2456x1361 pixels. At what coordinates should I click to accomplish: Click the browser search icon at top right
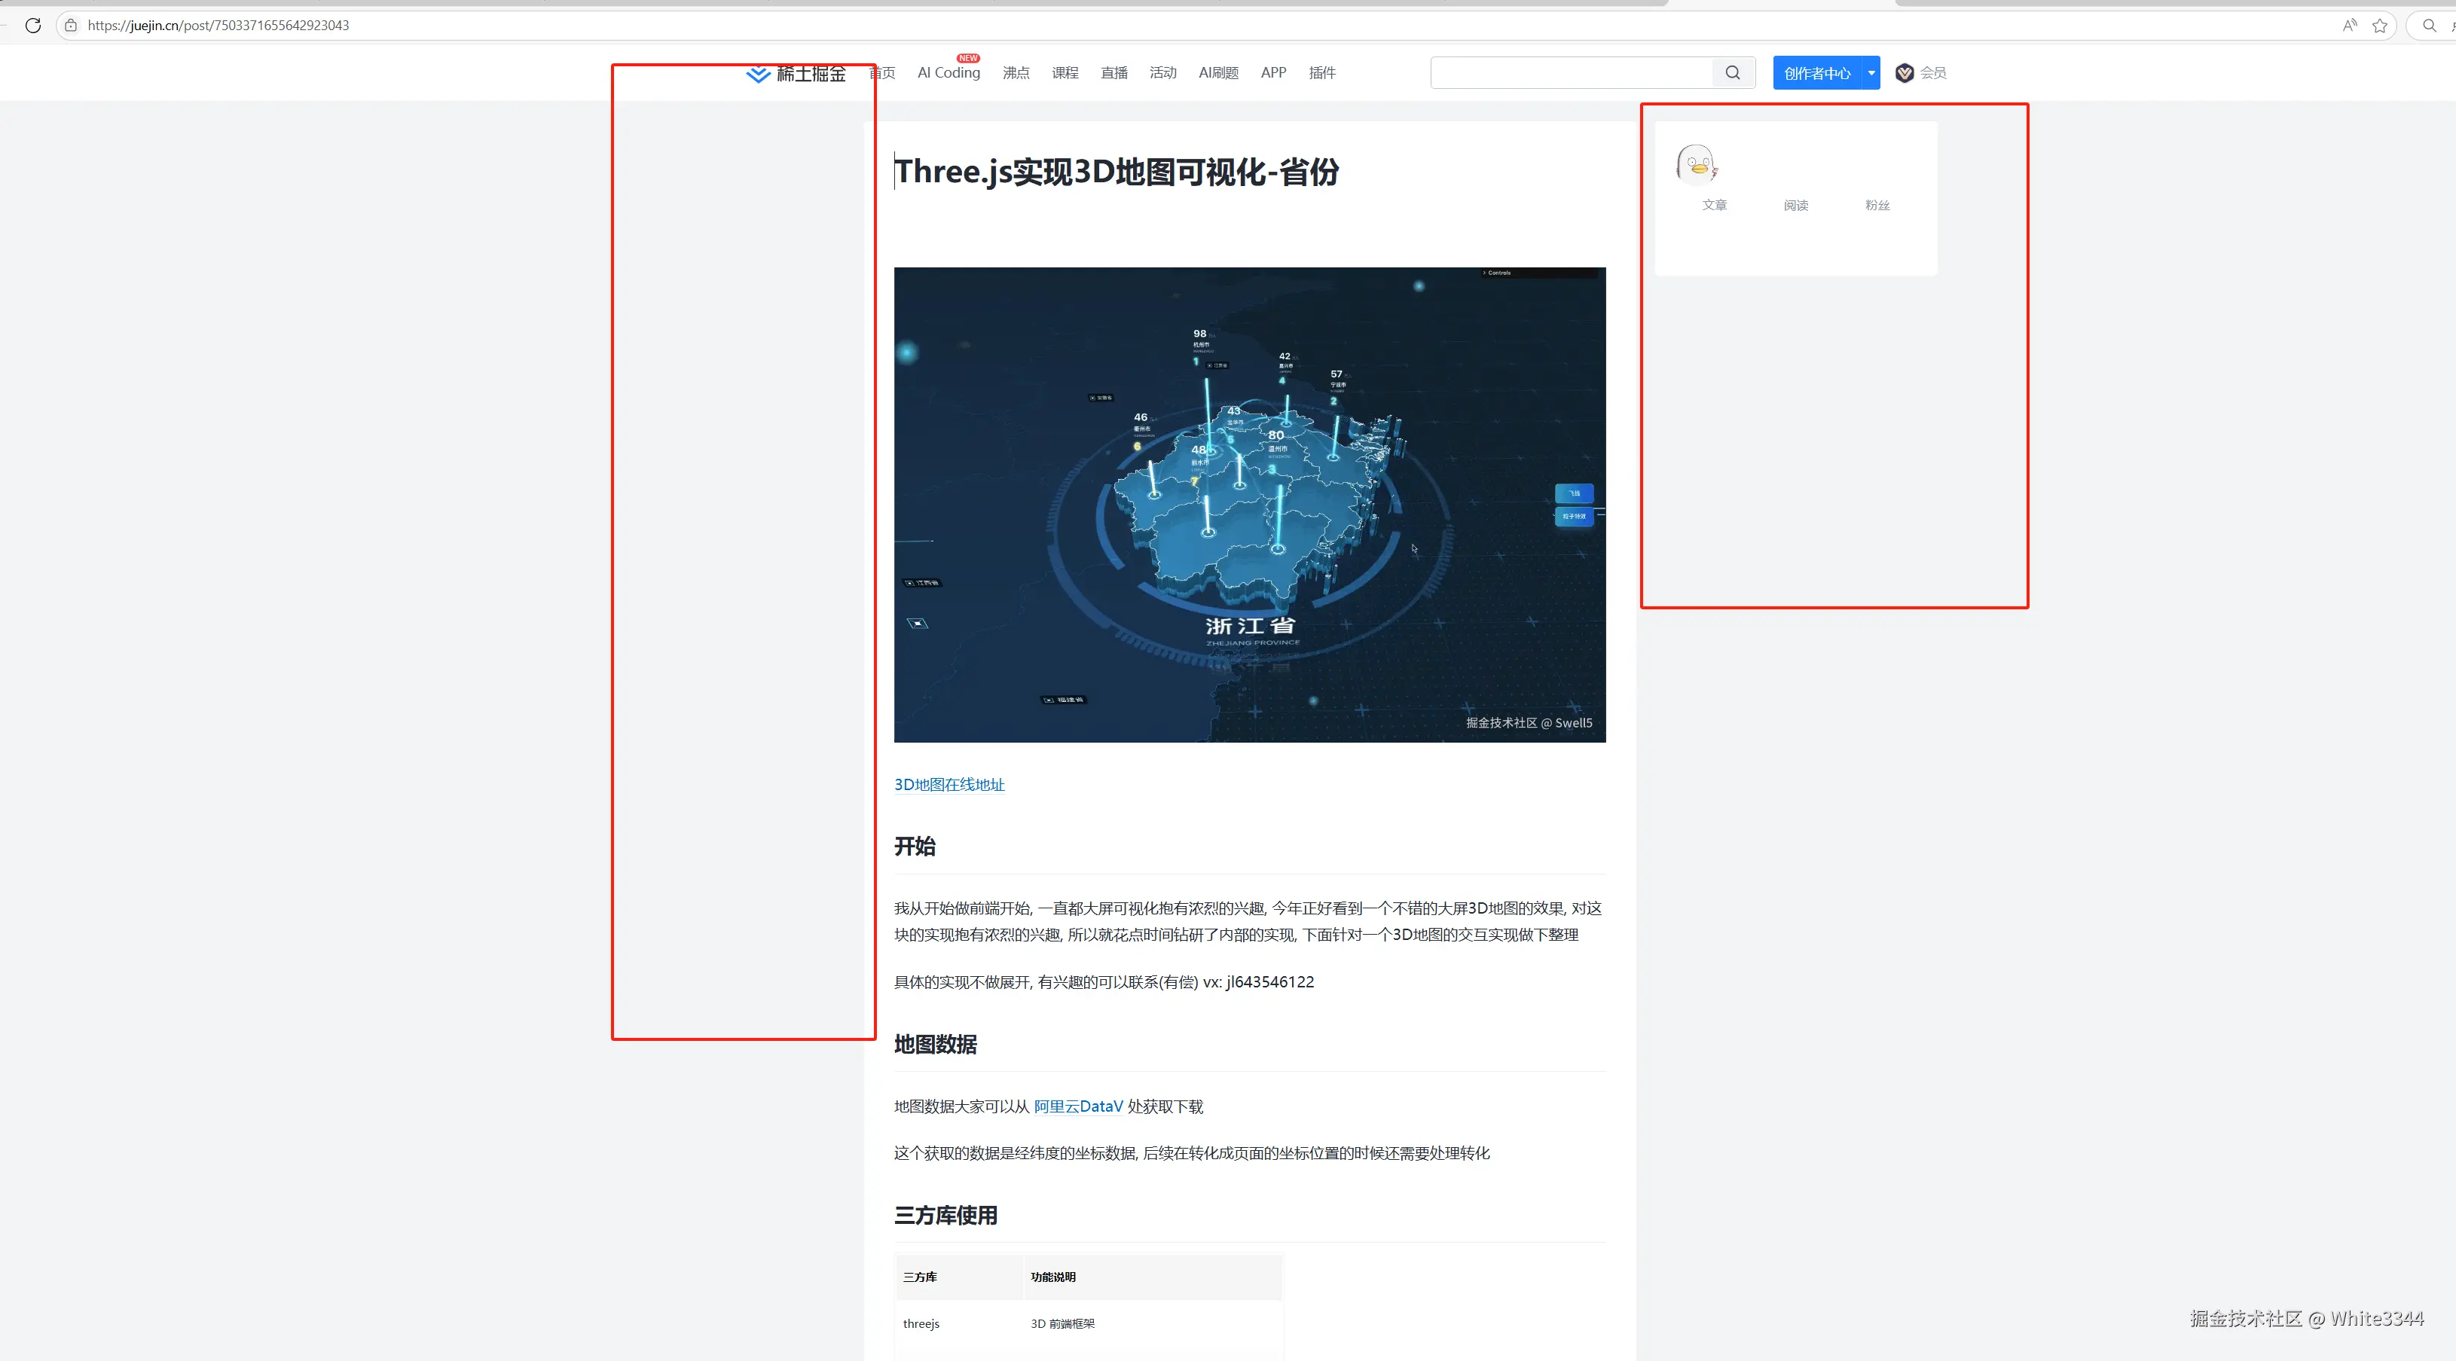click(x=2430, y=26)
